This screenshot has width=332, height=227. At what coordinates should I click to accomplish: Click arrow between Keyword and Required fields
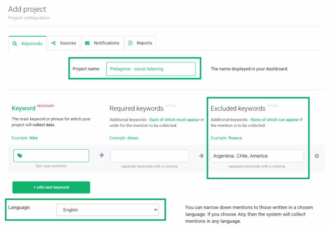[101, 155]
